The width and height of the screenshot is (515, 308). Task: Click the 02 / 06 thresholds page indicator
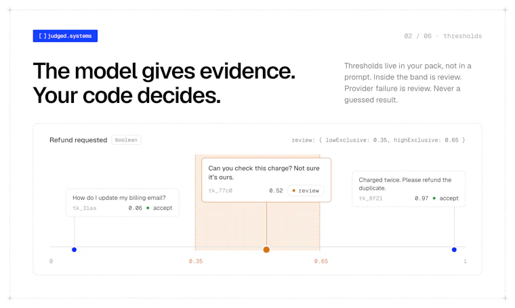coord(443,36)
